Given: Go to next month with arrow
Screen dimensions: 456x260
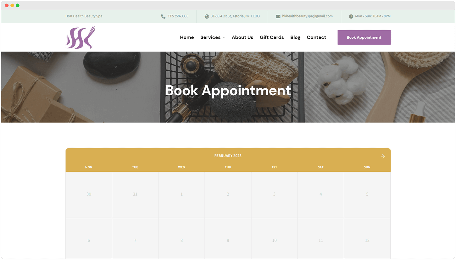Looking at the screenshot, I should click(382, 156).
